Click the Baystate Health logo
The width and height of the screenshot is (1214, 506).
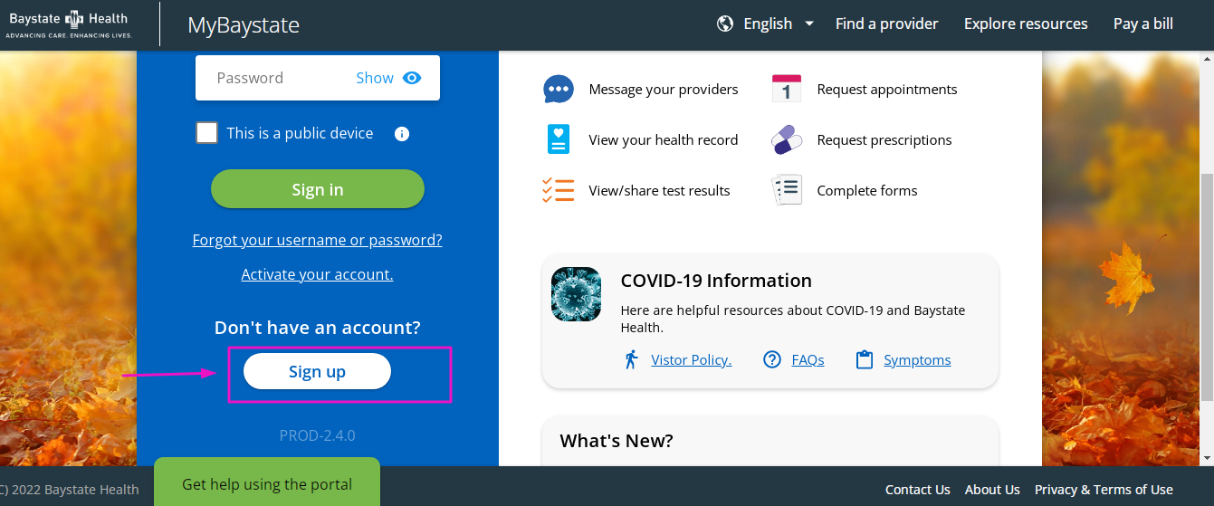(69, 24)
